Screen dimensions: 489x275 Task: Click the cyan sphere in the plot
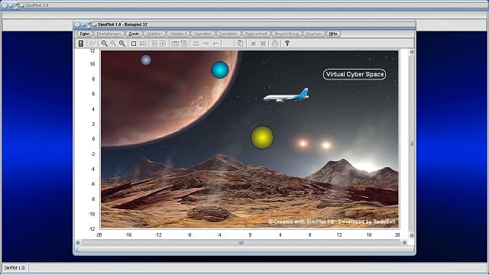coord(220,70)
